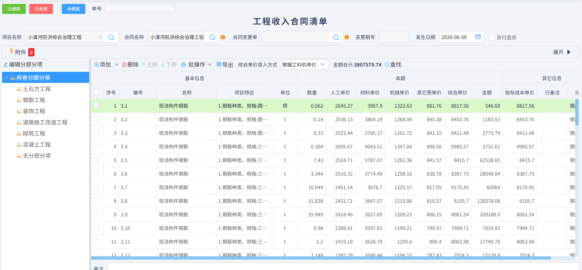Click the 删除 trash icon

124,65
